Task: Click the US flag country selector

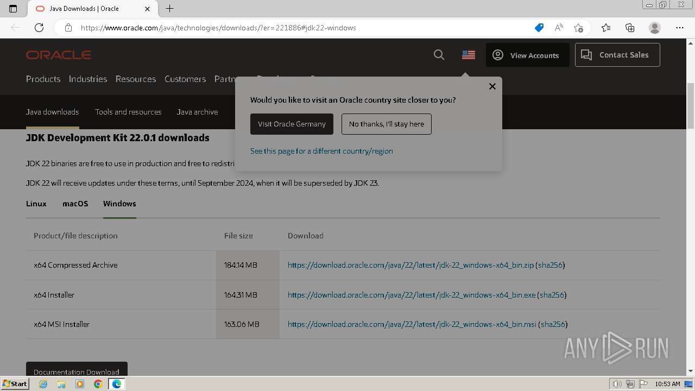Action: 469,55
